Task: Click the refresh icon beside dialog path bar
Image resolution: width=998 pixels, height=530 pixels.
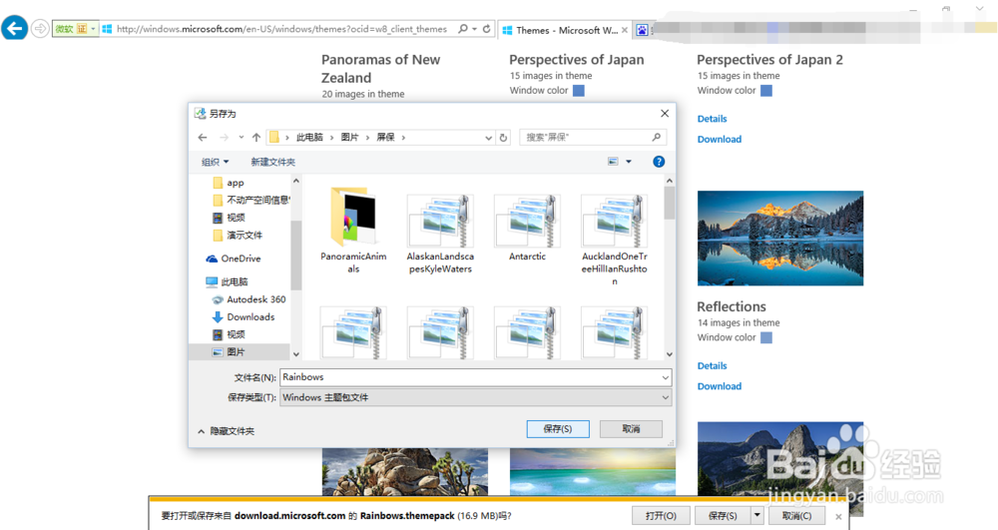Action: tap(503, 138)
